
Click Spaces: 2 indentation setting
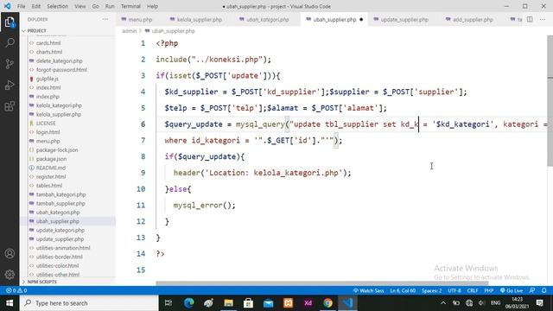[x=432, y=290]
